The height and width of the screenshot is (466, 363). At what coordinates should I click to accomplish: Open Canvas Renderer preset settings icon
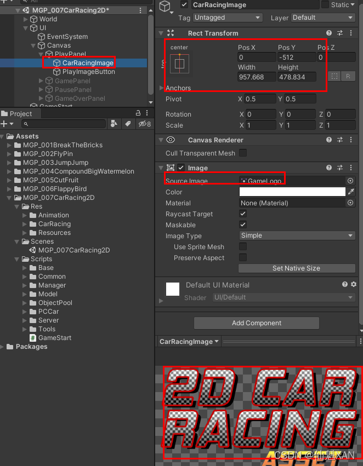point(340,140)
